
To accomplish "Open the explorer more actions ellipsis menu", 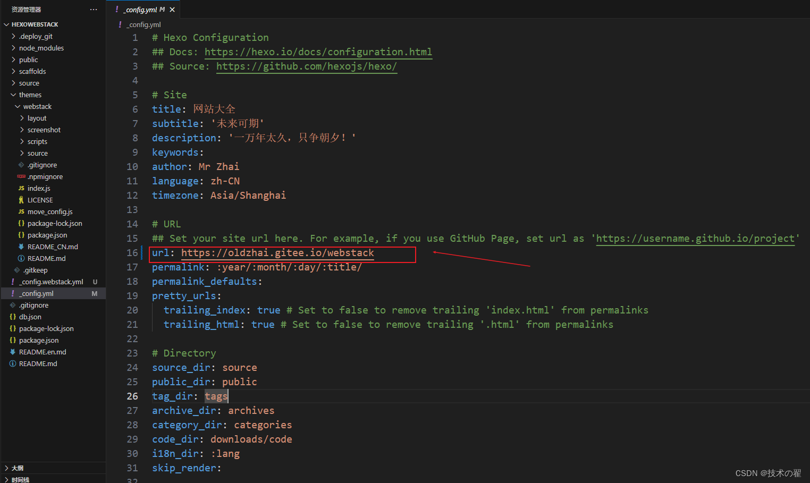I will (94, 10).
